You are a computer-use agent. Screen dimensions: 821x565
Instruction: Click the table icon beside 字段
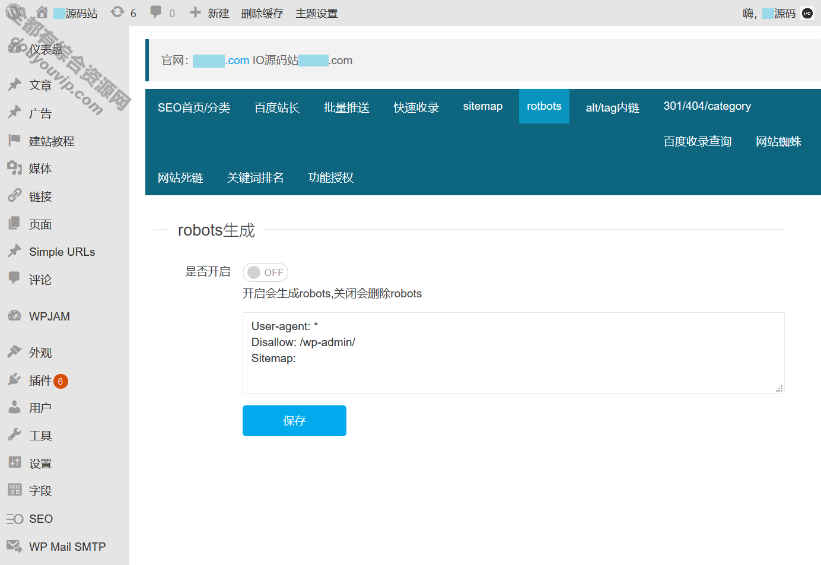pyautogui.click(x=14, y=490)
